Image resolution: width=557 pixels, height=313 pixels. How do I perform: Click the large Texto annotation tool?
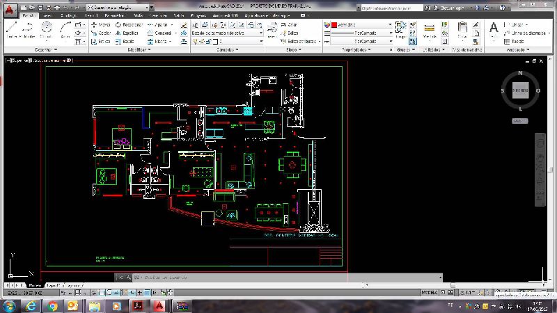point(494,28)
